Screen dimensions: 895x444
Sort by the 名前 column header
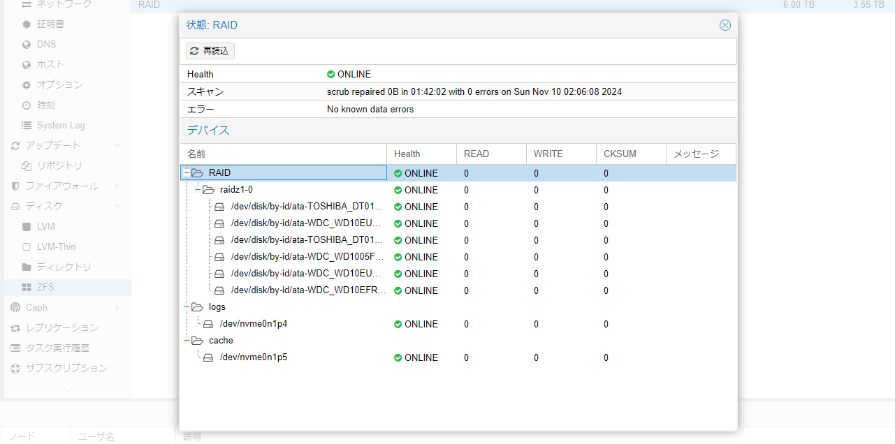(283, 154)
